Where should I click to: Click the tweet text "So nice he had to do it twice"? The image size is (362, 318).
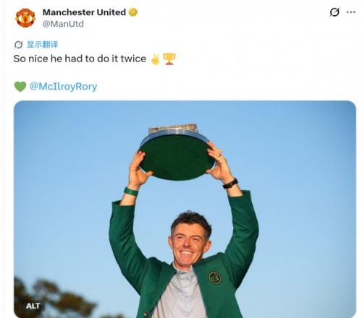click(80, 59)
